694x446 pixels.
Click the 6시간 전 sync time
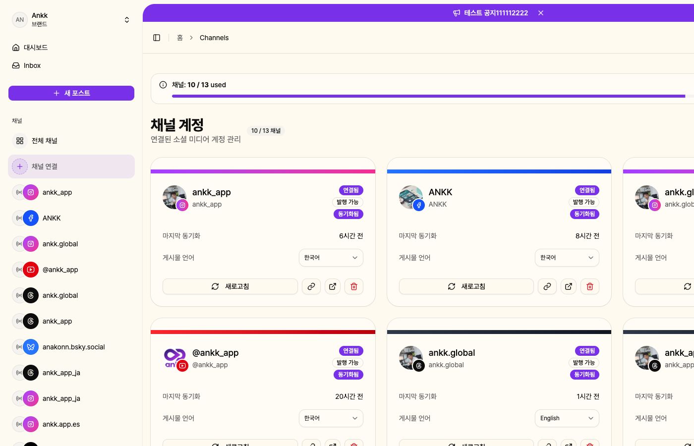pyautogui.click(x=351, y=236)
